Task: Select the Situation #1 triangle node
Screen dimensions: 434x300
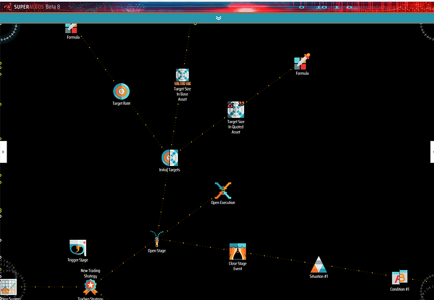Action: click(x=318, y=264)
